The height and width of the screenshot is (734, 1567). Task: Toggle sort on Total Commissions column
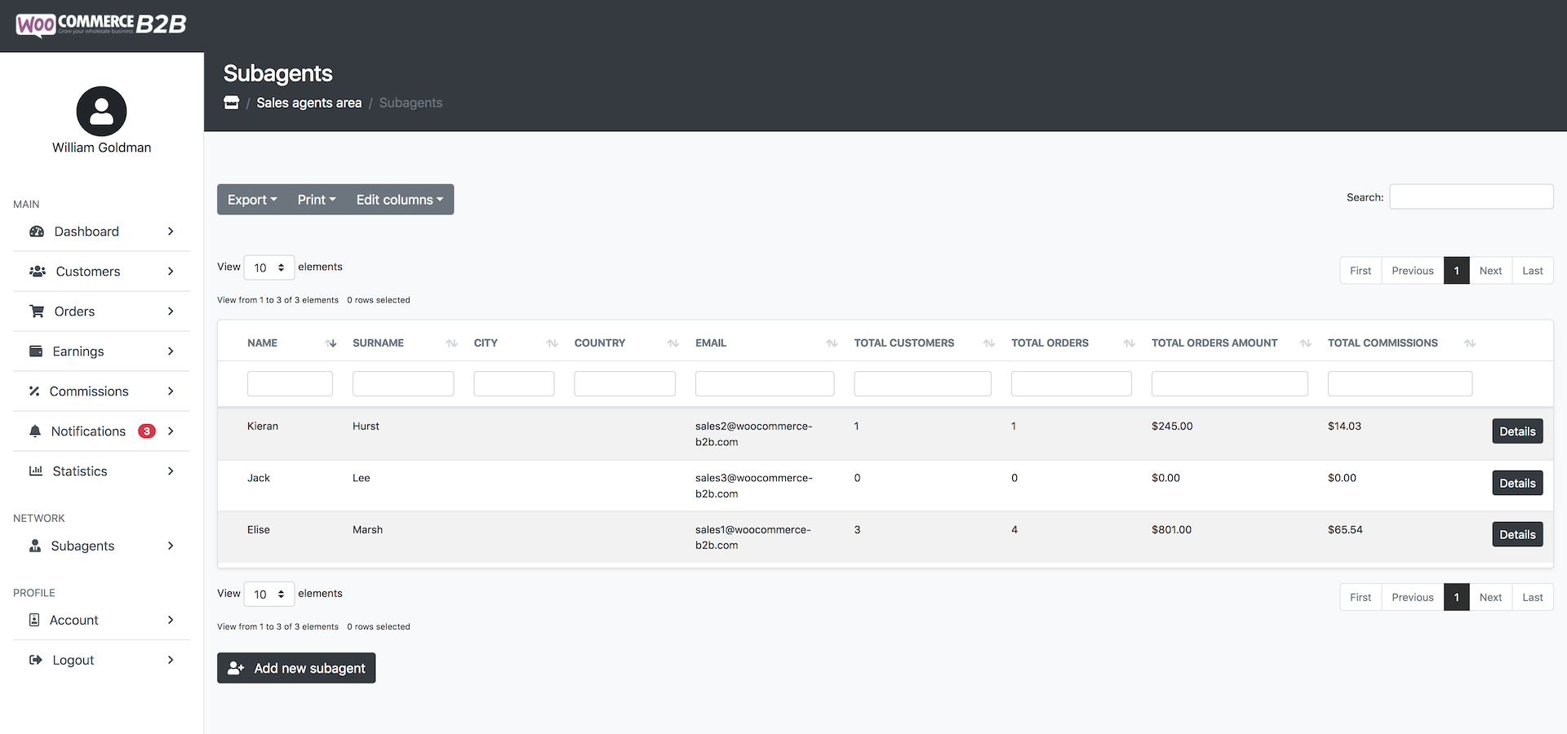point(1469,343)
